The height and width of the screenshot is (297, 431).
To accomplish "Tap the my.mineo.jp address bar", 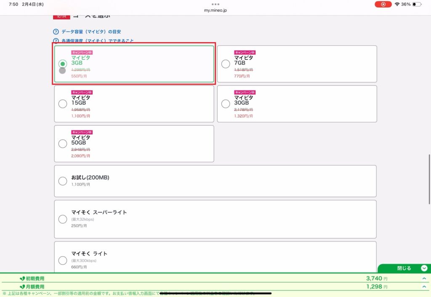I will click(x=215, y=10).
